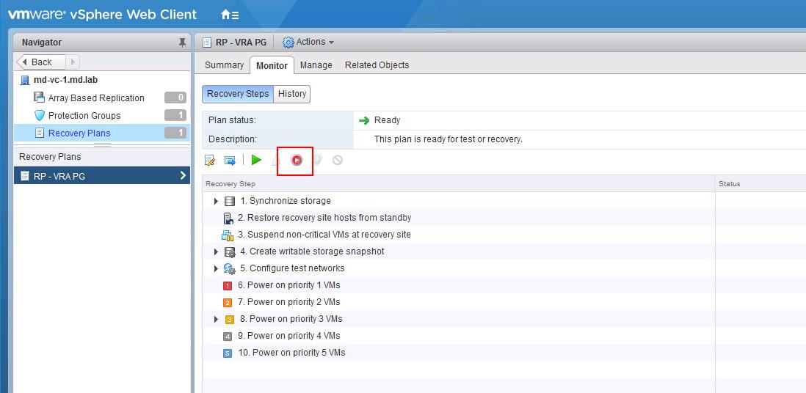Viewport: 806px width, 393px height.
Task: Click the Actions gear icon
Action: 288,42
